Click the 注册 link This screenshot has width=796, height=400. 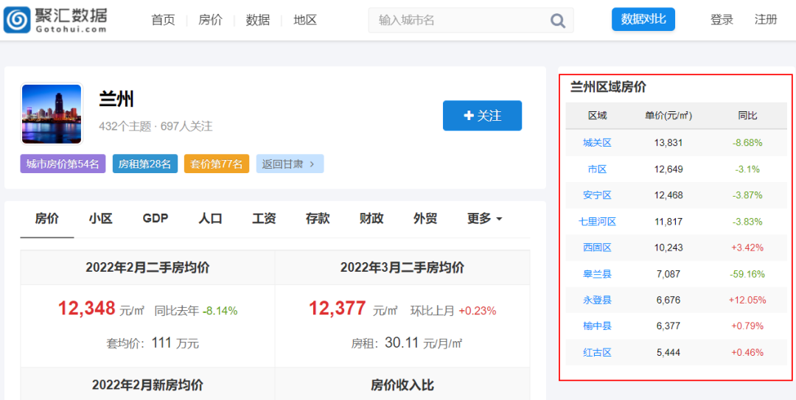pos(766,21)
